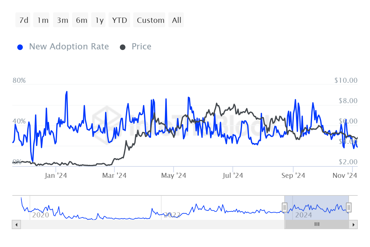Open the Custom date range picker
The height and width of the screenshot is (247, 370).
150,20
